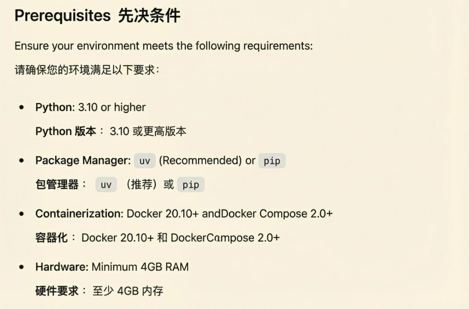
Task: Click the bold Containerization: label
Action: pos(79,214)
